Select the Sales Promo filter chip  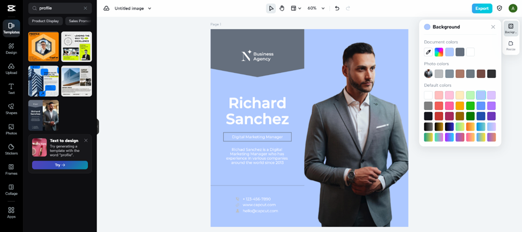79,21
